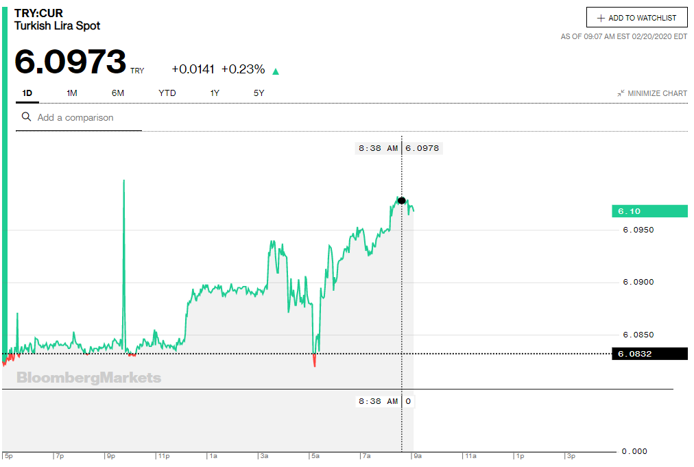Click the magnifying glass search icon

(x=27, y=117)
